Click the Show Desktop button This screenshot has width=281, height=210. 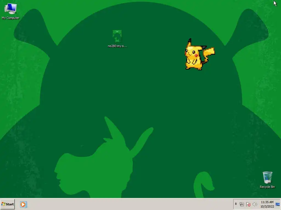coord(278,204)
